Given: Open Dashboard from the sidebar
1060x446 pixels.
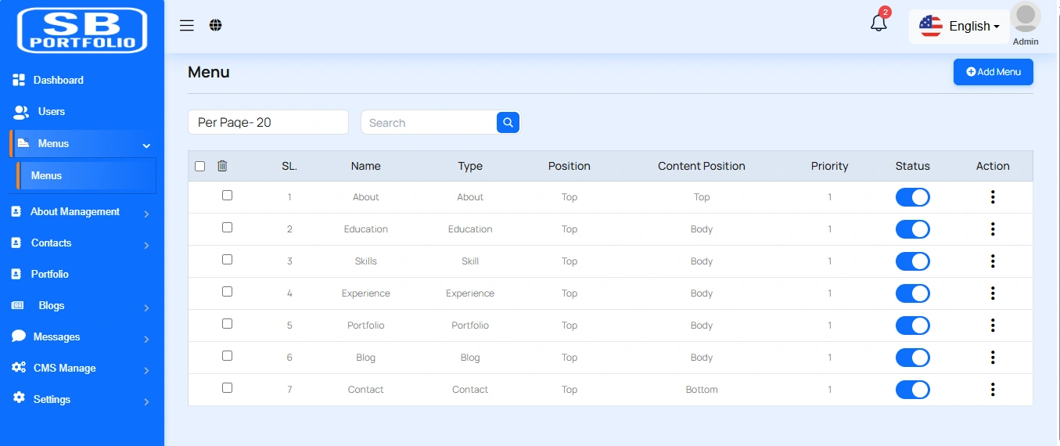Looking at the screenshot, I should 58,80.
